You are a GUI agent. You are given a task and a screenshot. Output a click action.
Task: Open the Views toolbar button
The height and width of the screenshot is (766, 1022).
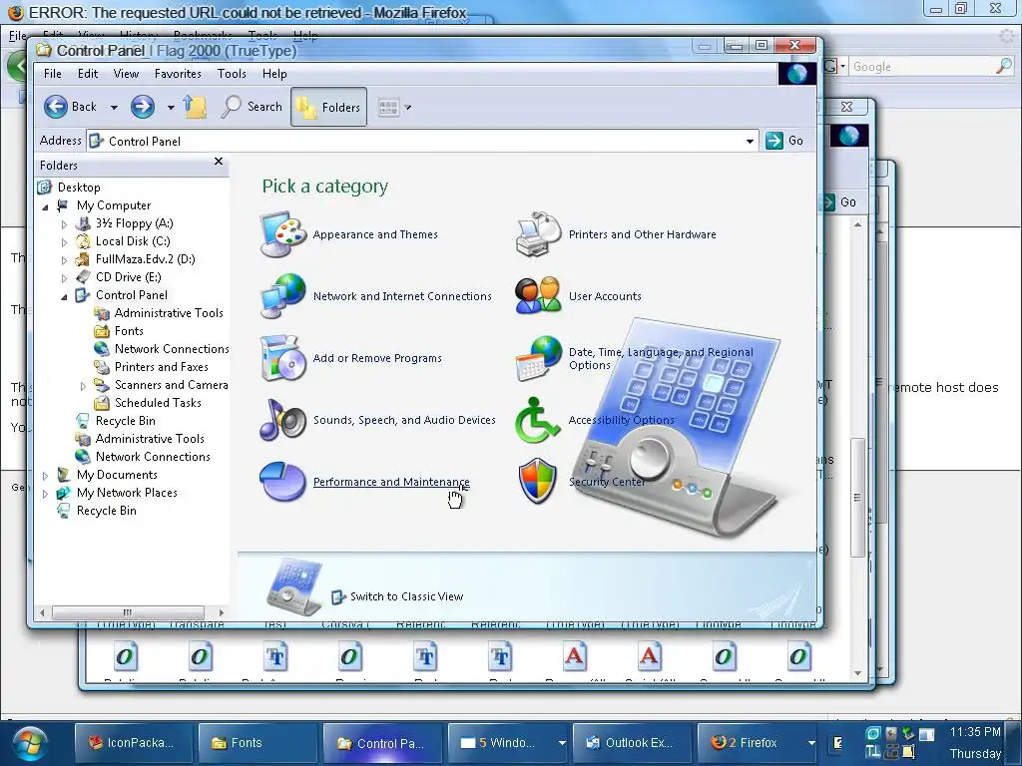click(x=388, y=108)
